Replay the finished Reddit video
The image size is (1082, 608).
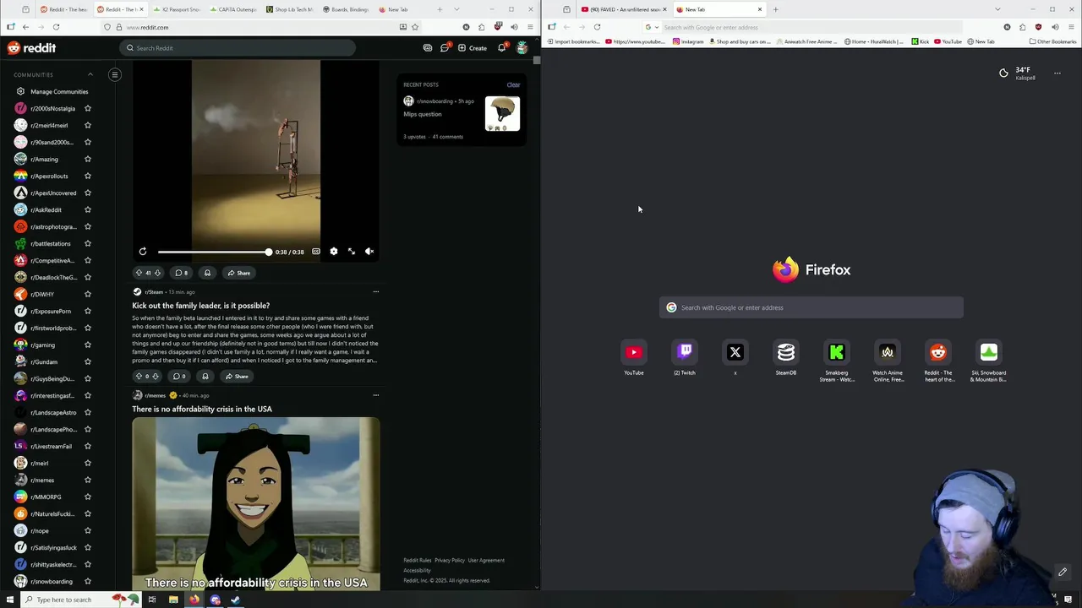143,252
